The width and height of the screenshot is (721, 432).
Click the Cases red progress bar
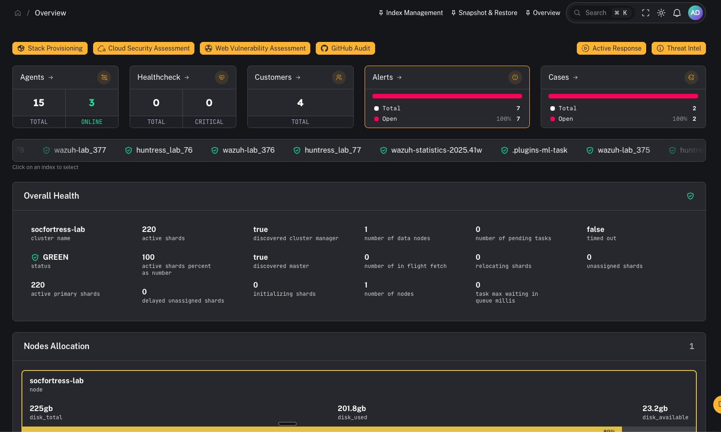pyautogui.click(x=623, y=96)
